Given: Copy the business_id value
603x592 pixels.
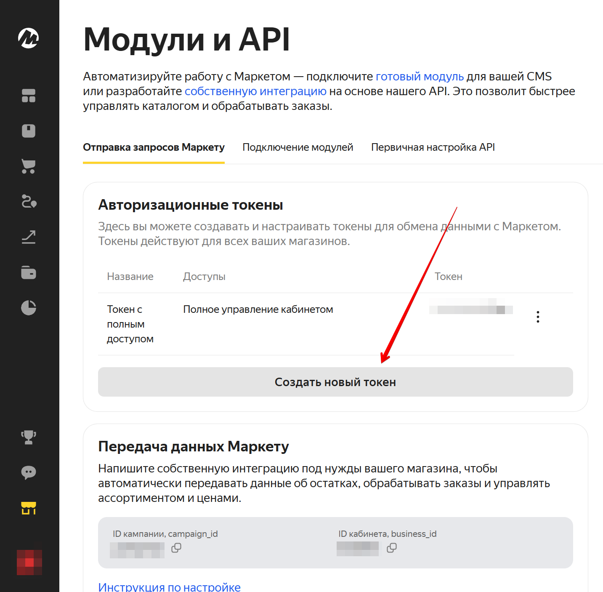Looking at the screenshot, I should (392, 548).
